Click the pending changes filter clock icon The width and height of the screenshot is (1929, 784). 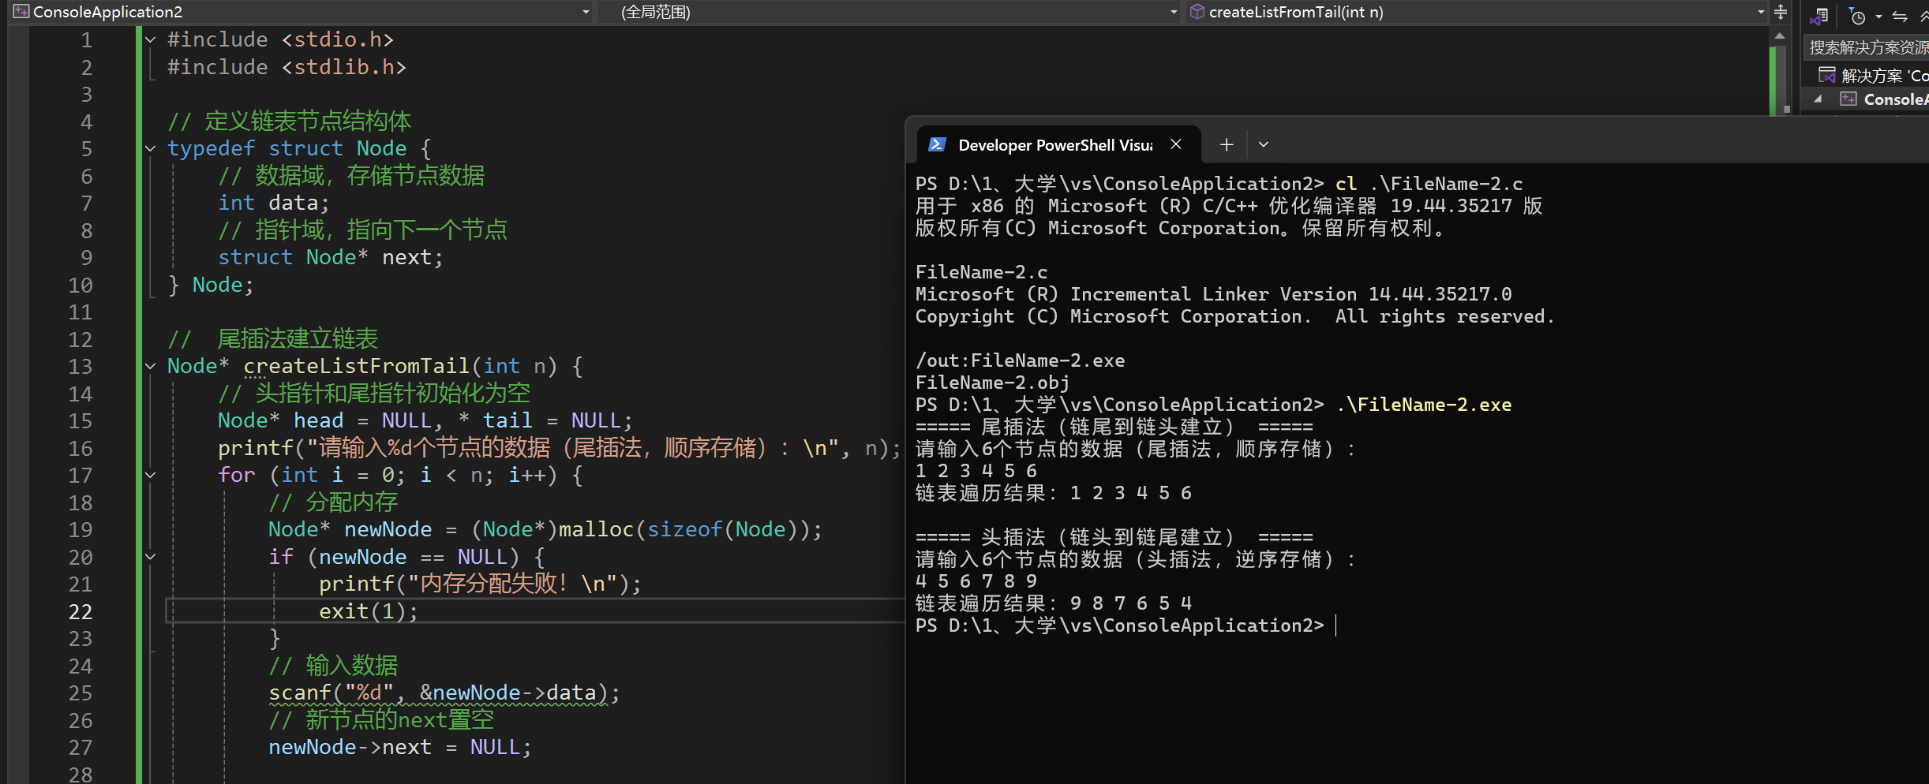click(1858, 17)
